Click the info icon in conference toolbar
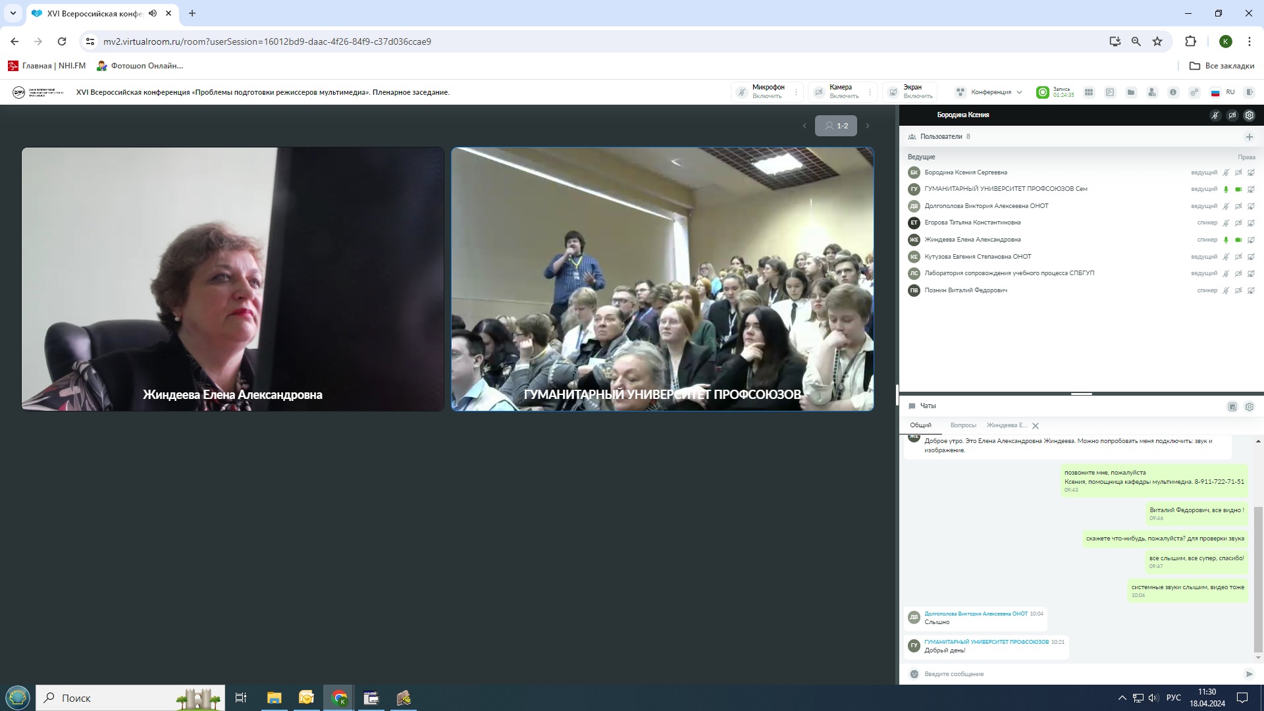This screenshot has width=1264, height=711. point(1173,92)
